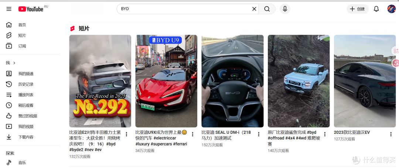Click the 历史记录 history icon
This screenshot has height=168, width=399.
click(x=9, y=84)
